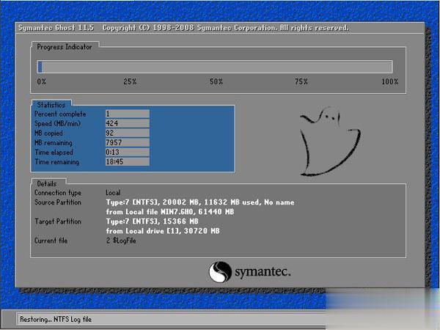Click the Current file label
Image resolution: width=440 pixels, height=330 pixels.
tap(51, 241)
